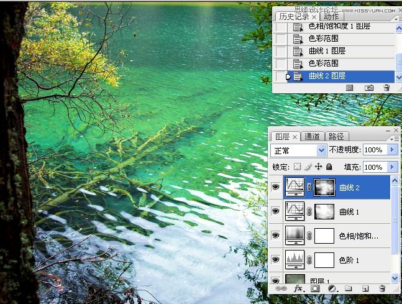This screenshot has height=304, width=402.
Task: Unlink mask chain on 色相/饱和 layer
Action: coord(309,236)
